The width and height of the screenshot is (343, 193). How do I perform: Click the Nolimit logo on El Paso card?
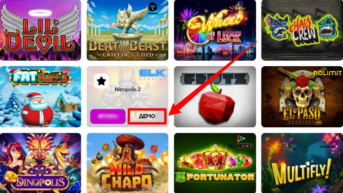[327, 73]
